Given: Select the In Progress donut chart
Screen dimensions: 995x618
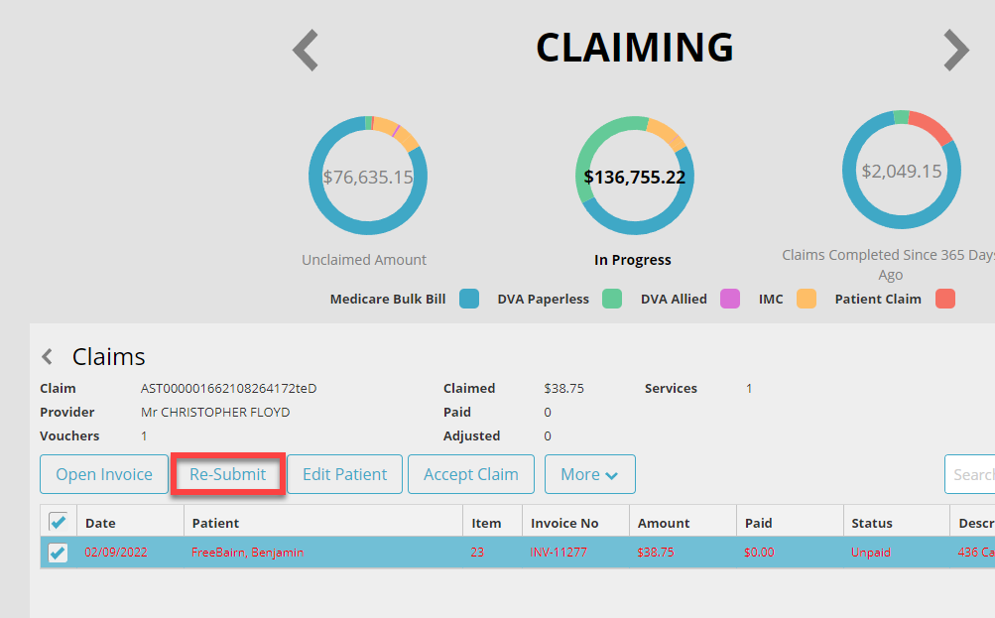Looking at the screenshot, I should (x=635, y=176).
